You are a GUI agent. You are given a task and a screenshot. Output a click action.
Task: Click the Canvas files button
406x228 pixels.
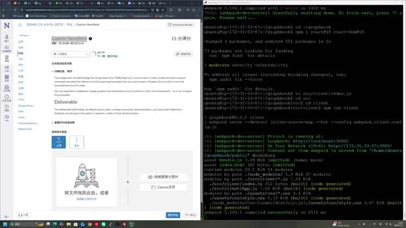pos(163,187)
